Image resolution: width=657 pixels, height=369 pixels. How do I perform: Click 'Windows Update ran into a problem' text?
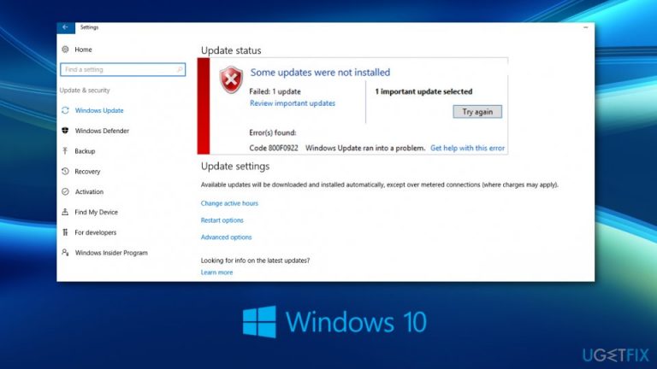pos(365,148)
